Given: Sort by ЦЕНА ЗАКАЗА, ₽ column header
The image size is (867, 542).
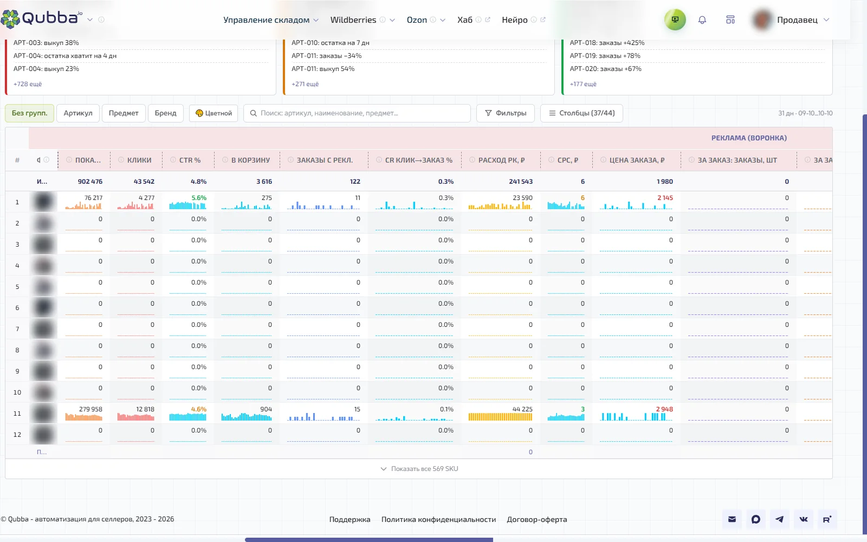Looking at the screenshot, I should click(637, 160).
